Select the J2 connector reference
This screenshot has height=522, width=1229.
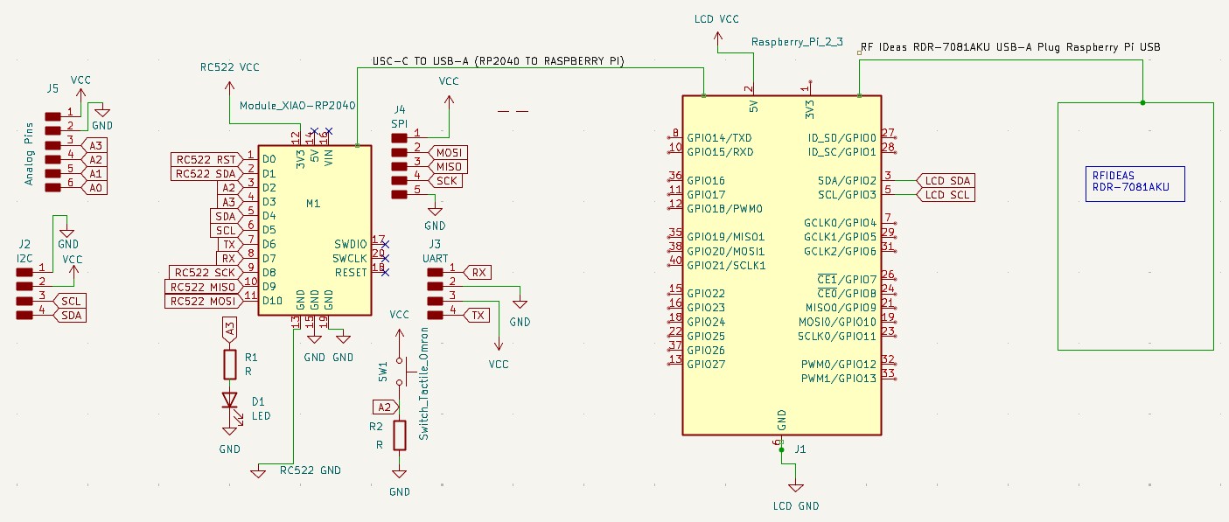[24, 243]
